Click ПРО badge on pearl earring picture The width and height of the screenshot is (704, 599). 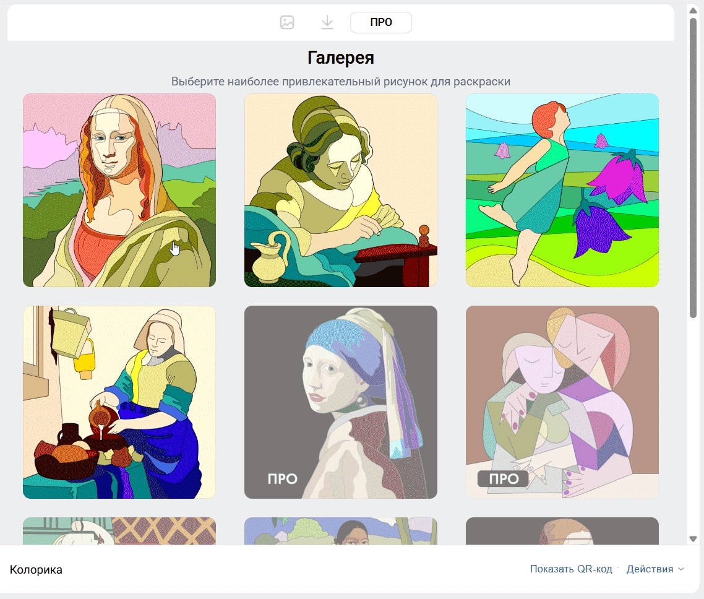pyautogui.click(x=283, y=479)
